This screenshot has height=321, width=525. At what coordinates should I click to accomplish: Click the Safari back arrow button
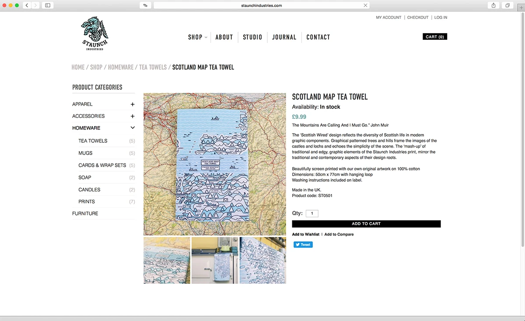[27, 5]
